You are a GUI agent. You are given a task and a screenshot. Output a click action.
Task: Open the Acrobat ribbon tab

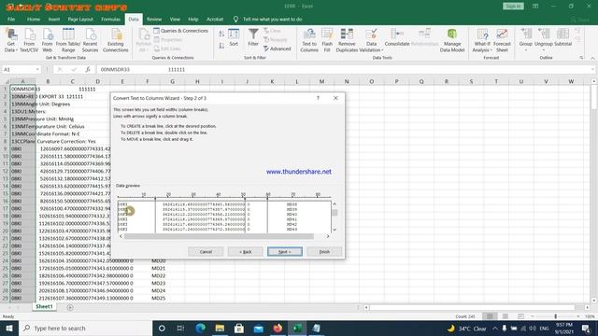[215, 19]
